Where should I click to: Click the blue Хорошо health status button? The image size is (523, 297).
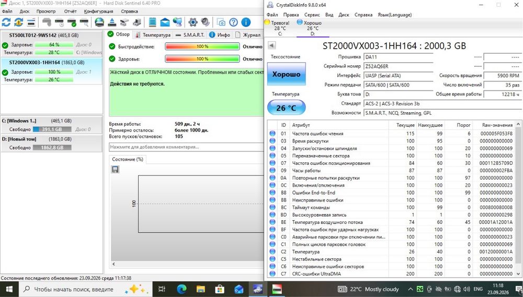[286, 74]
